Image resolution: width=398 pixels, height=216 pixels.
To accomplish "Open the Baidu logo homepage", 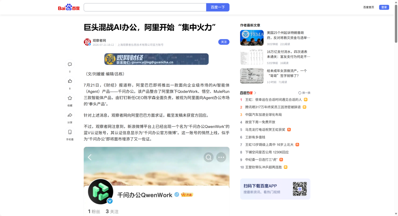I will (69, 7).
